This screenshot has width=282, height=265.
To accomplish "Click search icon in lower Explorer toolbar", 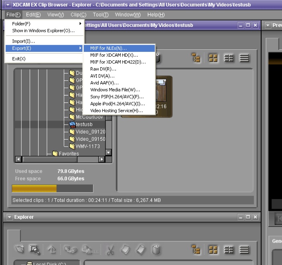I will click(x=35, y=250).
